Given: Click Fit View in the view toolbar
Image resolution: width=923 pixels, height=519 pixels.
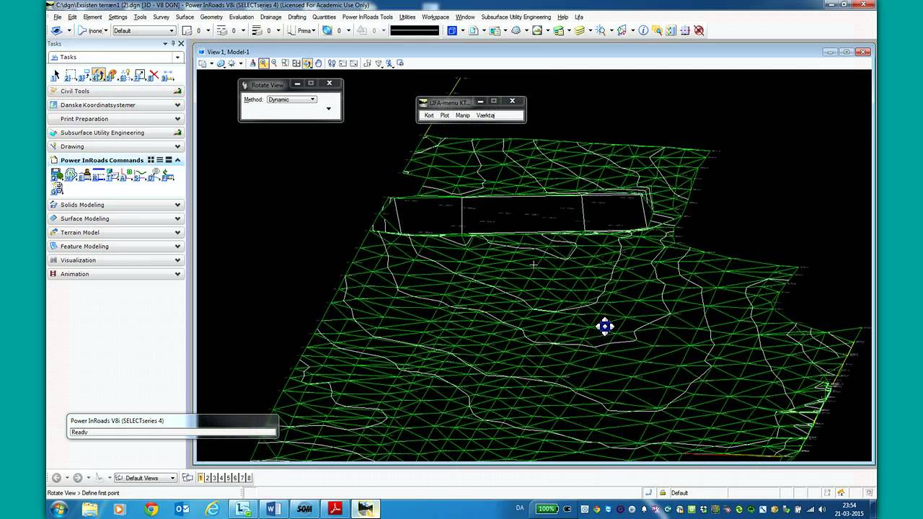Looking at the screenshot, I should 296,63.
